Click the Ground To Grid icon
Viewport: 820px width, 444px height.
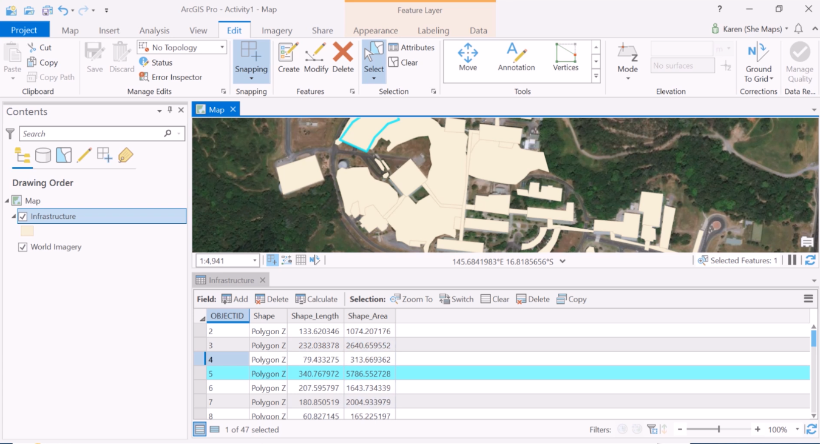758,53
